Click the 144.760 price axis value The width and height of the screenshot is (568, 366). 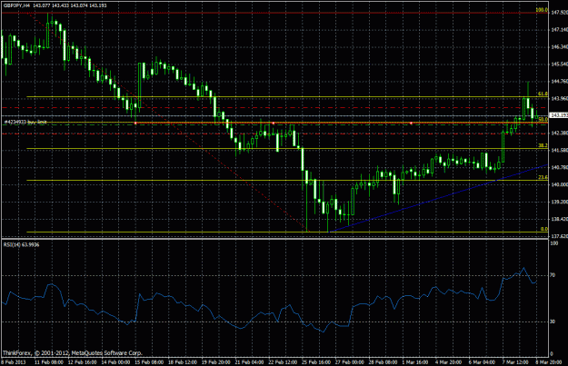pyautogui.click(x=559, y=81)
